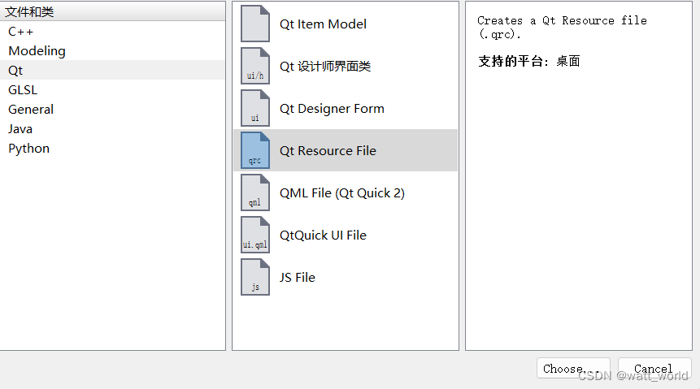
Task: Choose the Qt Designer Form template label
Action: point(332,109)
